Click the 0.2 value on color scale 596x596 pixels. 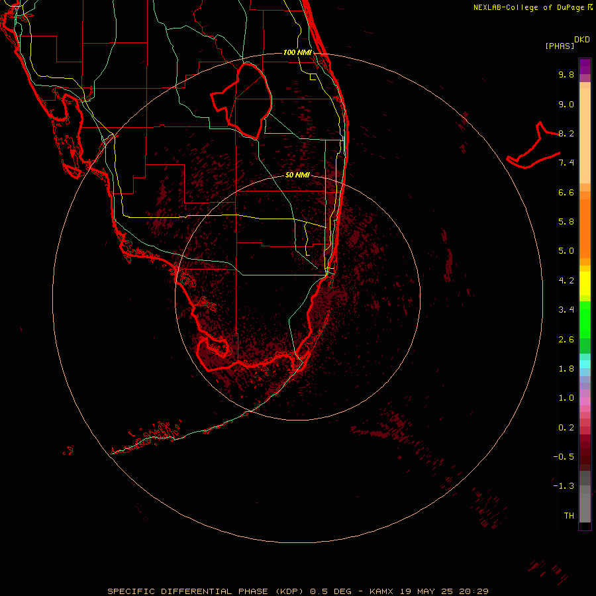[x=566, y=428]
